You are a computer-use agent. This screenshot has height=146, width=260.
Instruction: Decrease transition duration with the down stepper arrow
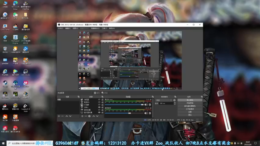175,104
